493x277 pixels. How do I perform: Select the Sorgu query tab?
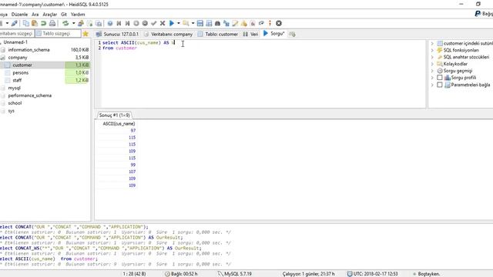coord(274,34)
